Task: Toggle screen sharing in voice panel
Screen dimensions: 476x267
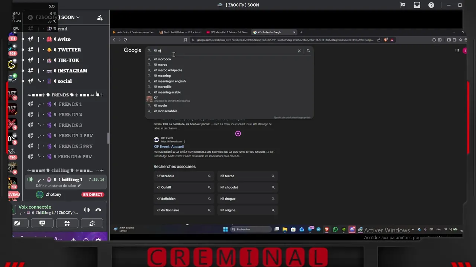Action: [42, 223]
